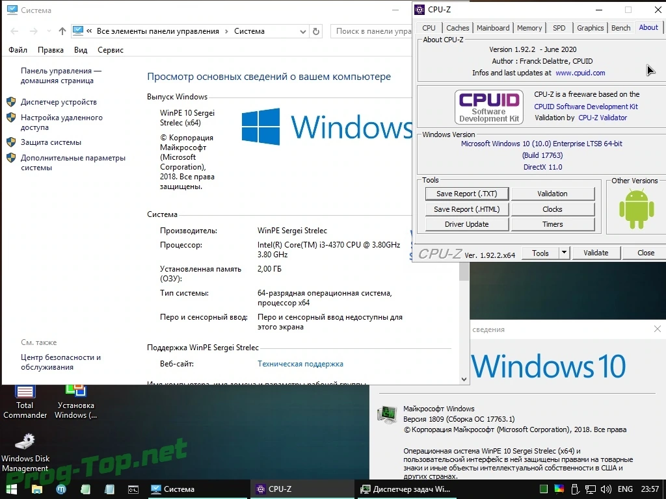Select the About tab
Viewport: 666px width, 499px height.
[648, 27]
